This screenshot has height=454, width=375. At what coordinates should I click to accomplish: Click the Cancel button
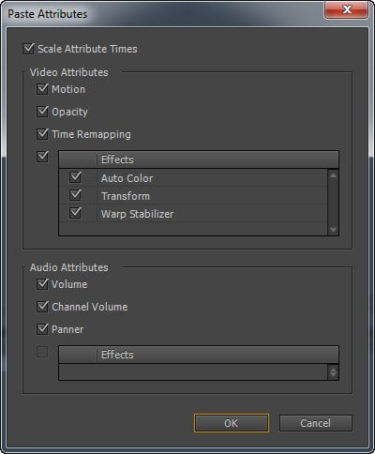coord(316,423)
